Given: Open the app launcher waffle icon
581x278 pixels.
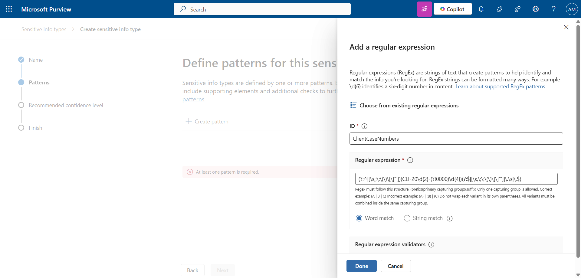Looking at the screenshot, I should coord(9,9).
